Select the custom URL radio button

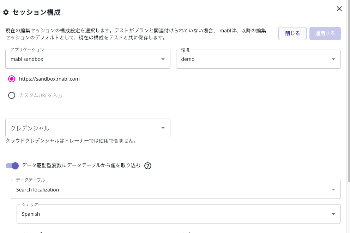[x=12, y=96]
